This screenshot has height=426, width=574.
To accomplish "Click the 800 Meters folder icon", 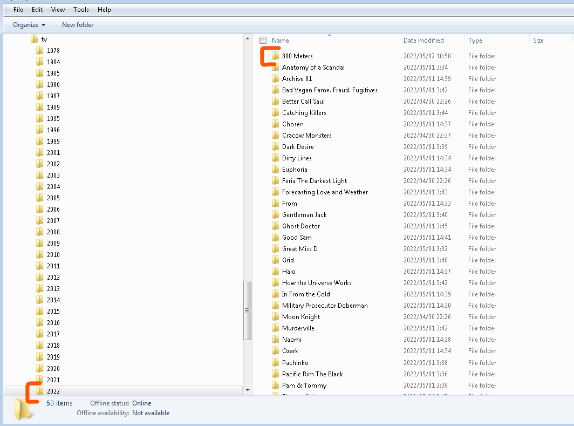I will 275,56.
